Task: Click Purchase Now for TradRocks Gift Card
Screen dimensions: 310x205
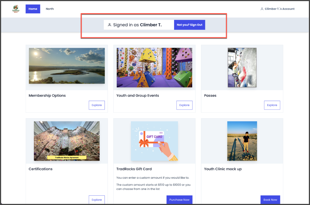Action: tap(179, 200)
